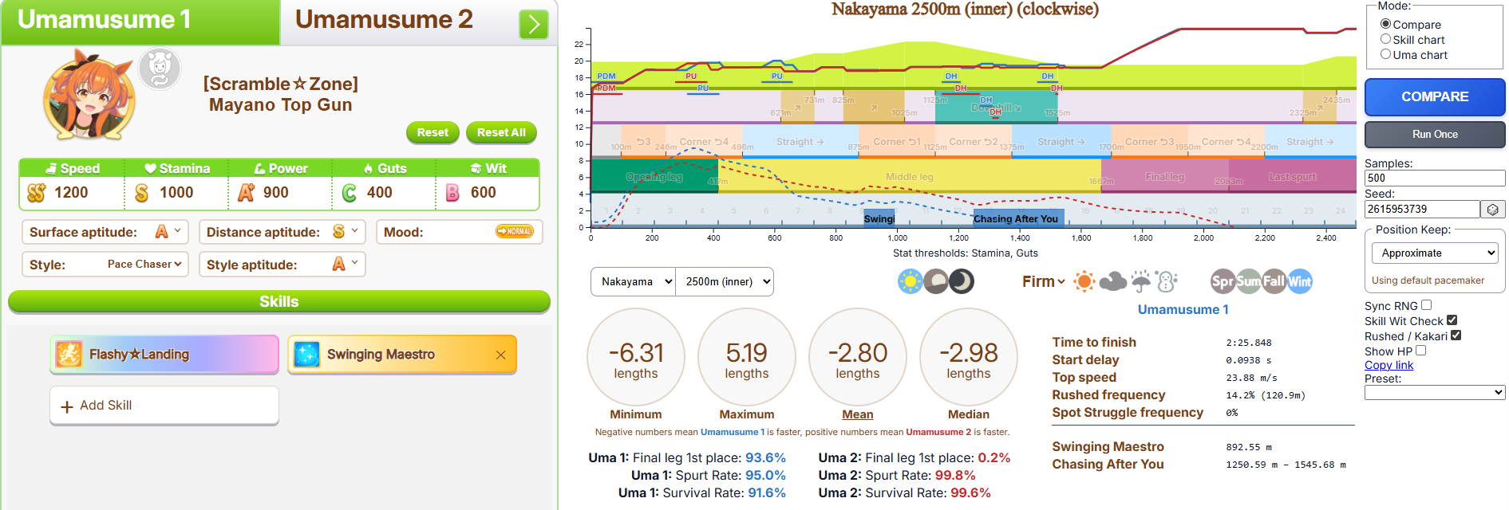Set weather to cloudy
Image resolution: width=1509 pixels, height=510 pixels.
1112,281
